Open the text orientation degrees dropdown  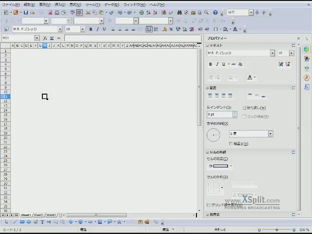271,134
